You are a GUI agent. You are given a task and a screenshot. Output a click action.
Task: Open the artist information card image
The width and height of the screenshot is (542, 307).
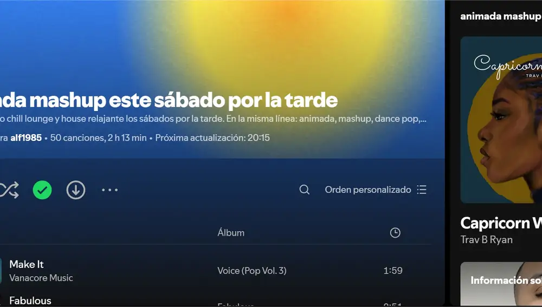tap(501, 284)
